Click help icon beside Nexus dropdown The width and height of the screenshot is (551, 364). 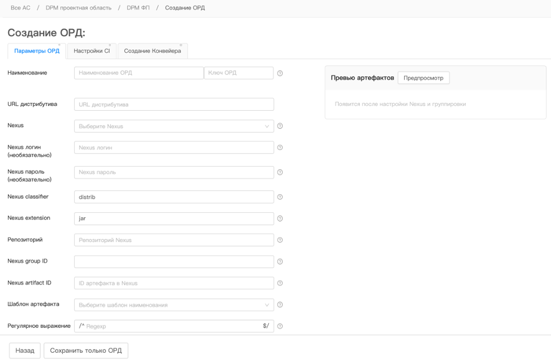click(x=280, y=126)
